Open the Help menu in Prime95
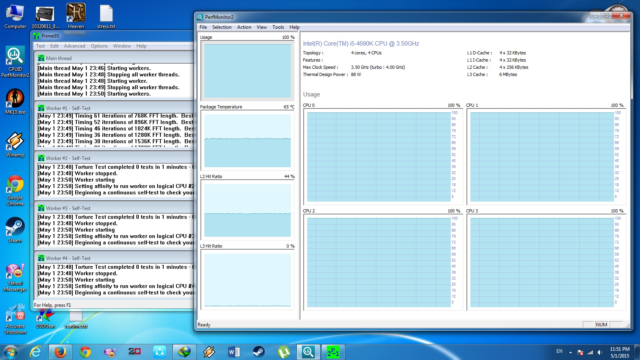The width and height of the screenshot is (640, 360). pyautogui.click(x=141, y=46)
